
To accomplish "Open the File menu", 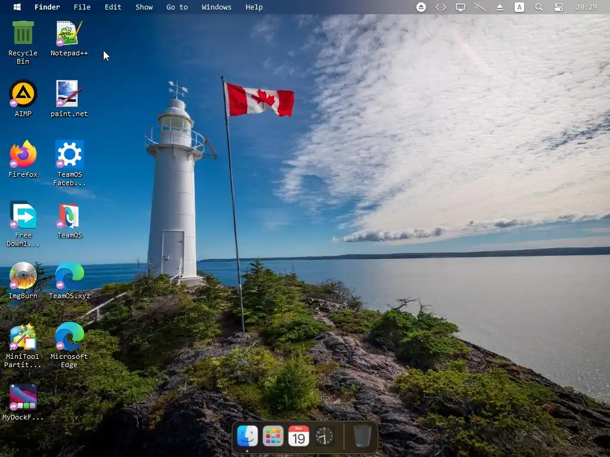I will (82, 7).
